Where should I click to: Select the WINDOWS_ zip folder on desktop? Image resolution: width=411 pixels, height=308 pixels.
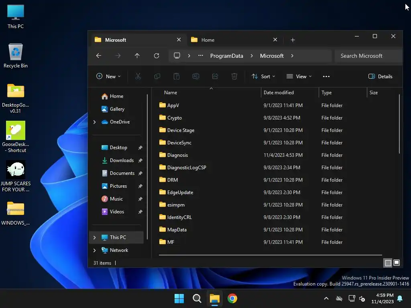tap(16, 213)
